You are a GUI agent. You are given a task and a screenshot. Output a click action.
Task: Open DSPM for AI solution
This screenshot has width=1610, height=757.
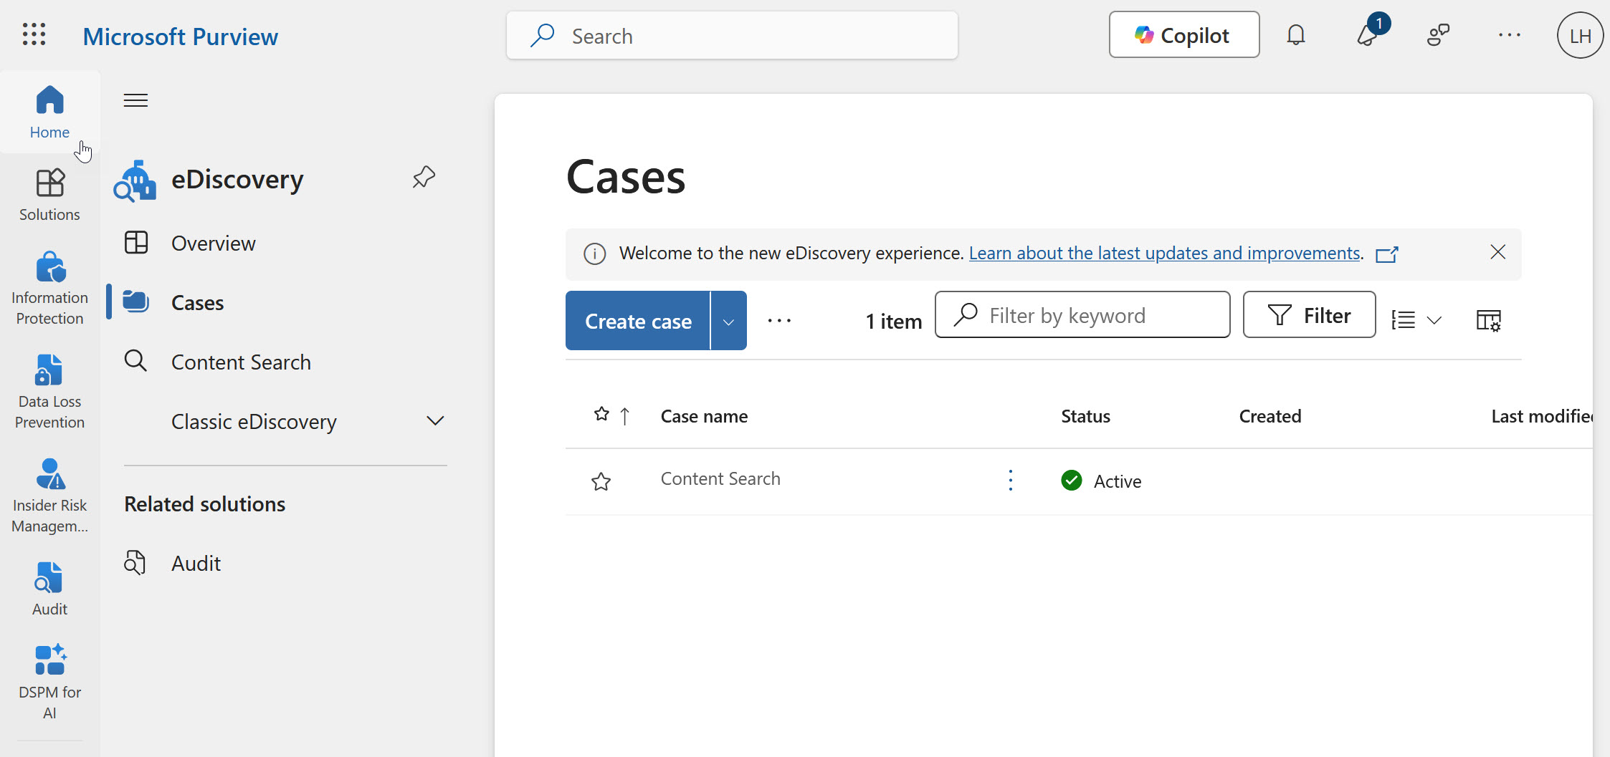(49, 682)
